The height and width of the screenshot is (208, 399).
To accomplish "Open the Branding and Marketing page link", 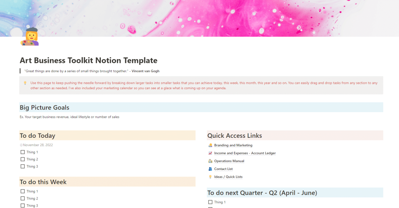I will tap(233, 145).
